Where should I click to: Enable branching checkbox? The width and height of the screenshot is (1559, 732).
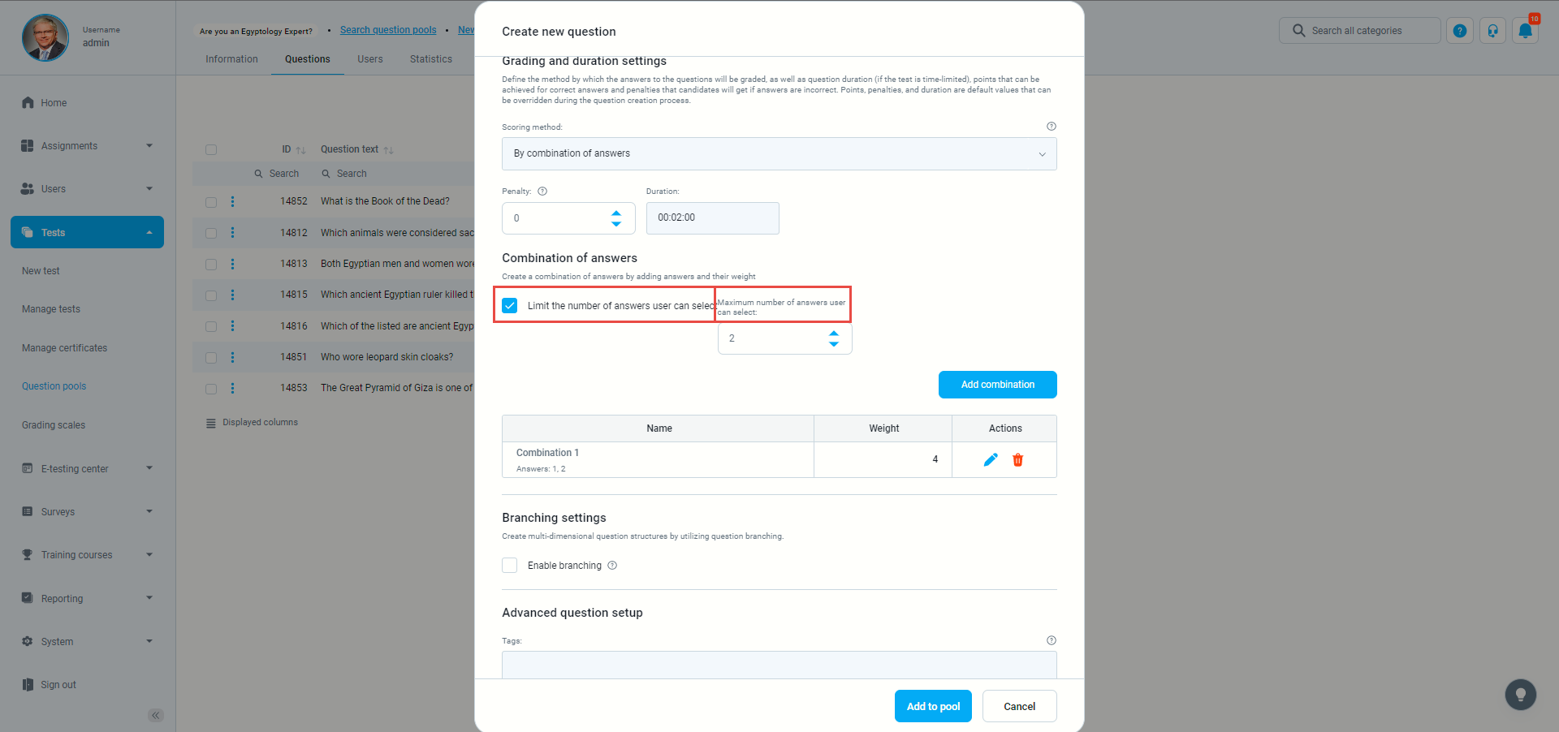click(x=510, y=566)
